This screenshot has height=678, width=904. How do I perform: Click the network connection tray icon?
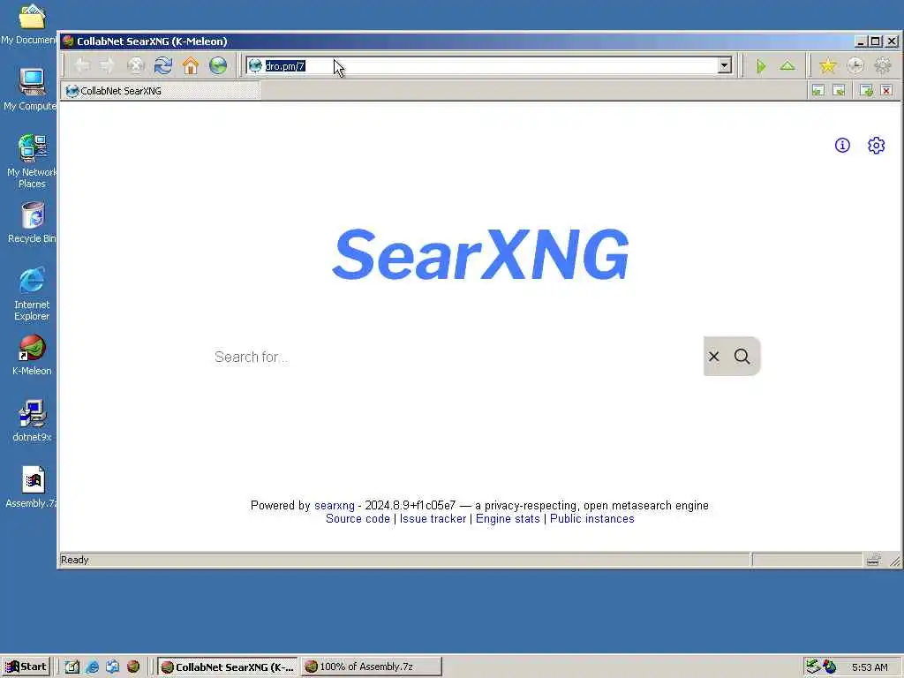click(813, 667)
